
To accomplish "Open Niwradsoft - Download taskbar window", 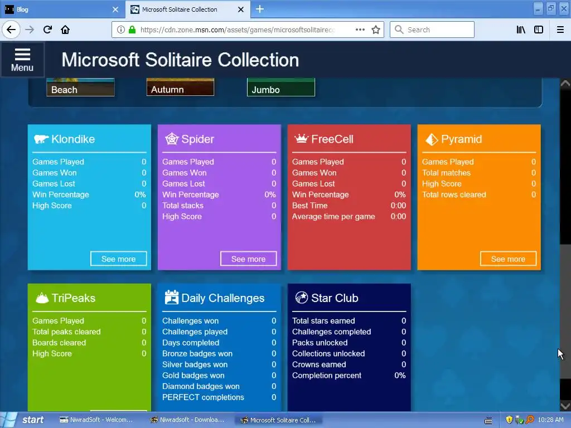I will pos(187,420).
